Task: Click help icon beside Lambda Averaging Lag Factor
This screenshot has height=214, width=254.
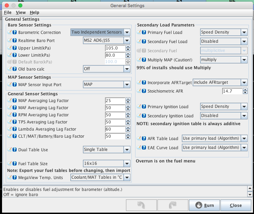Action: tap(15, 129)
